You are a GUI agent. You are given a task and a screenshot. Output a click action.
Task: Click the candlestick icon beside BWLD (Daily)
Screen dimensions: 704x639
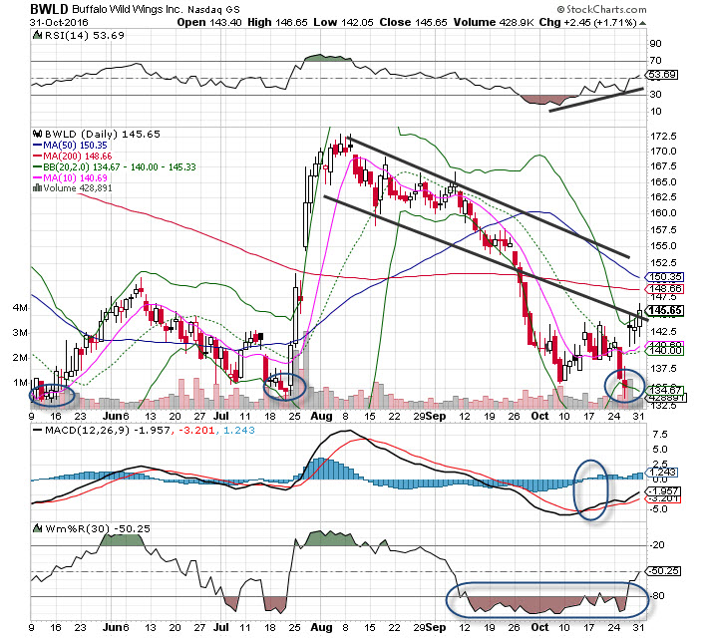coord(37,132)
